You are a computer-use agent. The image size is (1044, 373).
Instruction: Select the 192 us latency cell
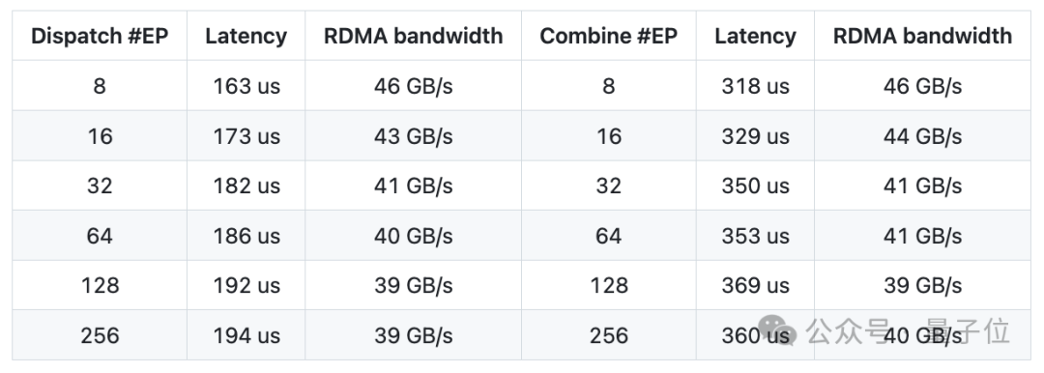(246, 286)
